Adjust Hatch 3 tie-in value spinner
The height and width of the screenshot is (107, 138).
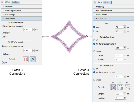point(33,30)
